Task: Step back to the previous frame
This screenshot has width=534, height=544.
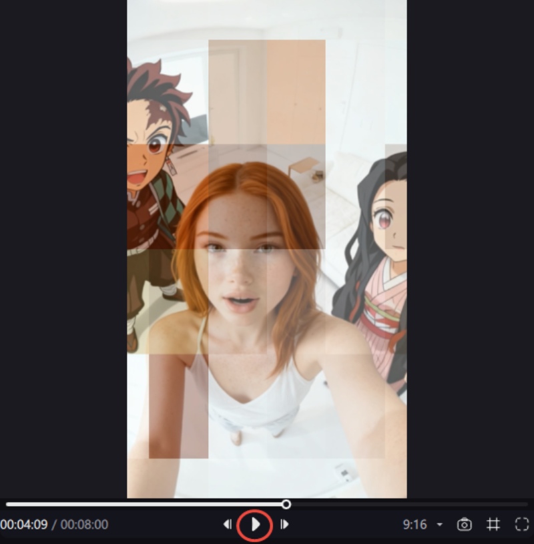Action: (227, 525)
